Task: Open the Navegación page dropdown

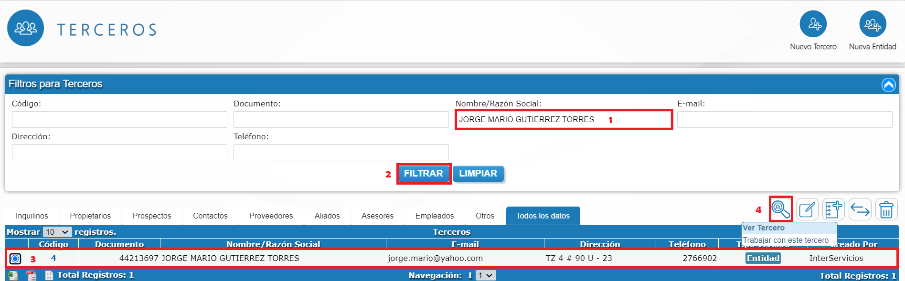Action: (485, 275)
